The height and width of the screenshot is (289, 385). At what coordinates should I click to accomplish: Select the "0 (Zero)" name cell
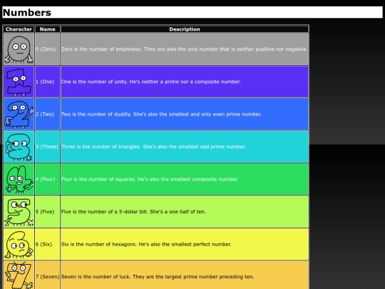pyautogui.click(x=47, y=49)
